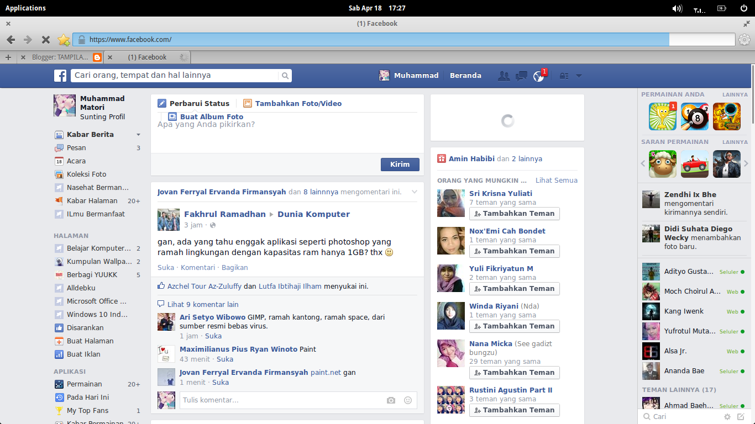Click the power icon in system tray
755x424 pixels.
[743, 8]
